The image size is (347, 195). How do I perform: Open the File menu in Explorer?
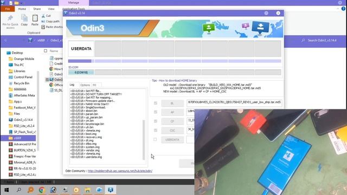click(x=8, y=9)
